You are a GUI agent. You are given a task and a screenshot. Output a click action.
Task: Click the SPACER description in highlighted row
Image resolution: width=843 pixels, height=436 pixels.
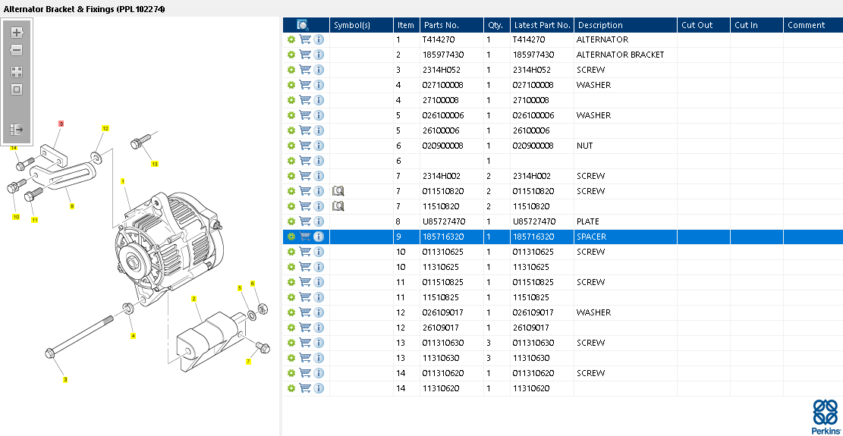tap(591, 237)
